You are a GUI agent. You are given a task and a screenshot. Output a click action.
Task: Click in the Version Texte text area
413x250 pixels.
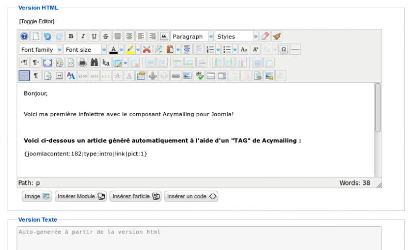[199, 238]
